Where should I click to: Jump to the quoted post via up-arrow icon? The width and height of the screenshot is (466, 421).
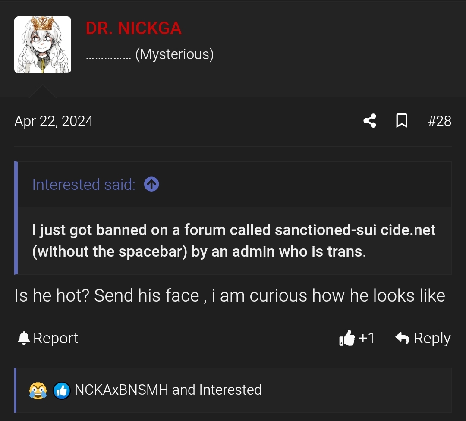[x=151, y=184]
